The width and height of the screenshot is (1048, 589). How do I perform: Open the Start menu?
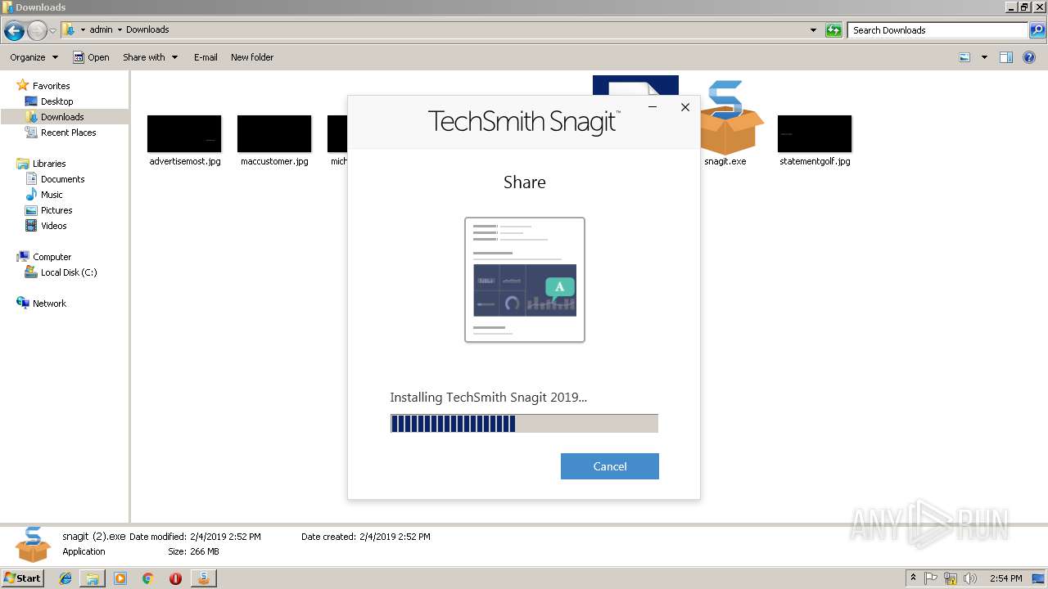click(23, 578)
